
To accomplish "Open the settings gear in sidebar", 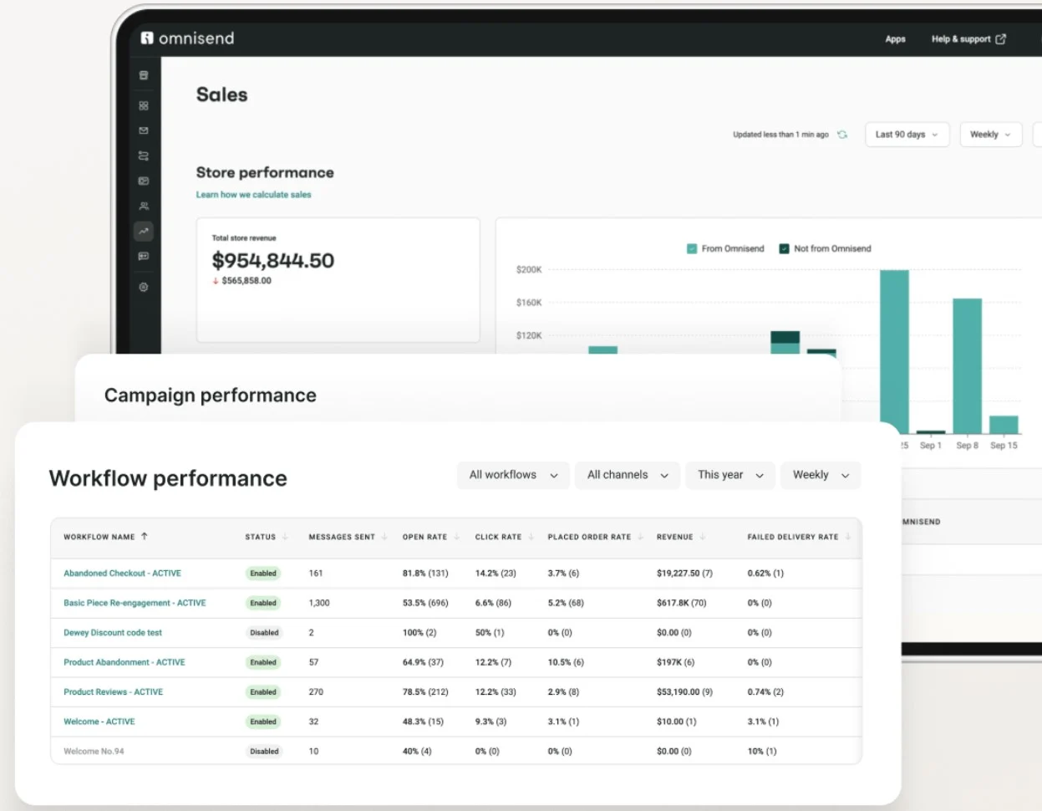I will click(x=144, y=287).
